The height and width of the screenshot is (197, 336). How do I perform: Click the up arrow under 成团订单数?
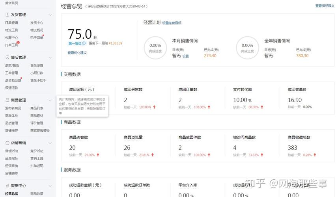click(x=209, y=107)
